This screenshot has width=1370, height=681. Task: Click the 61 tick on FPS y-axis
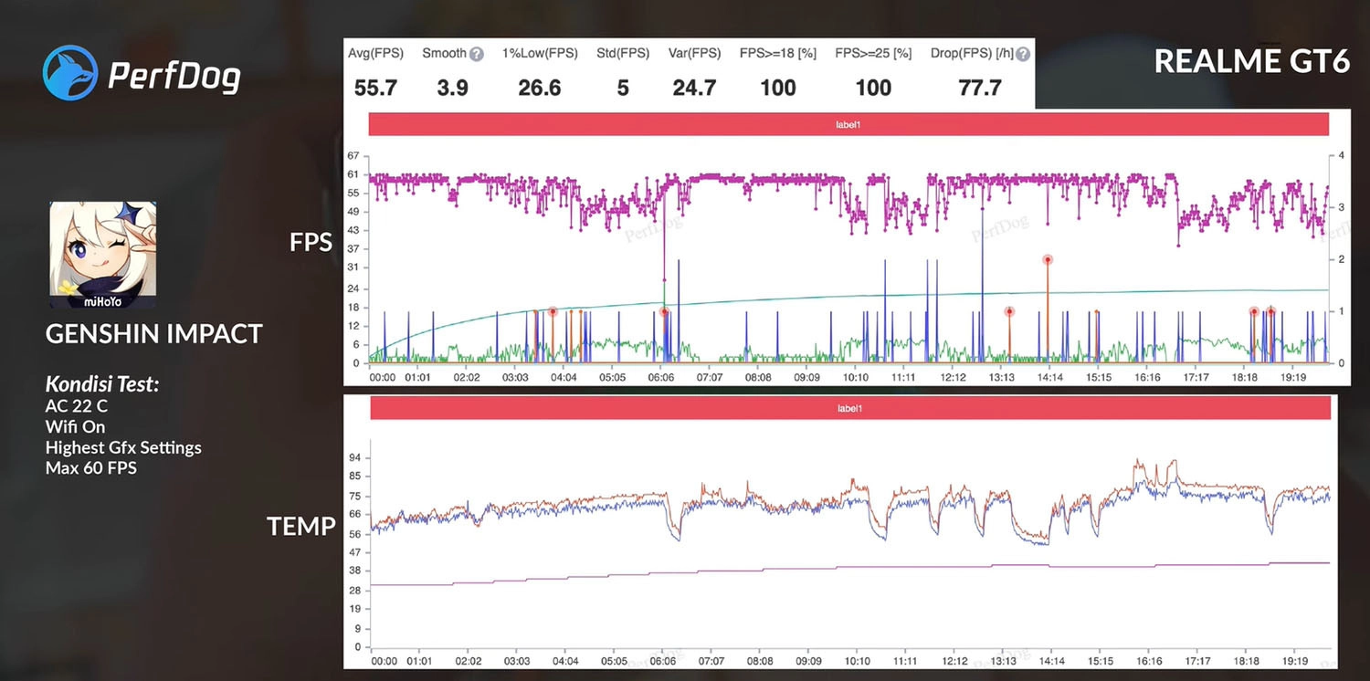[x=353, y=173]
